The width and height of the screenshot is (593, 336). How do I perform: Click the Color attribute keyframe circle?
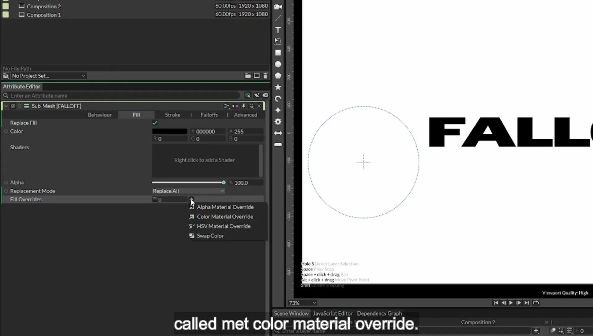[x=6, y=131]
